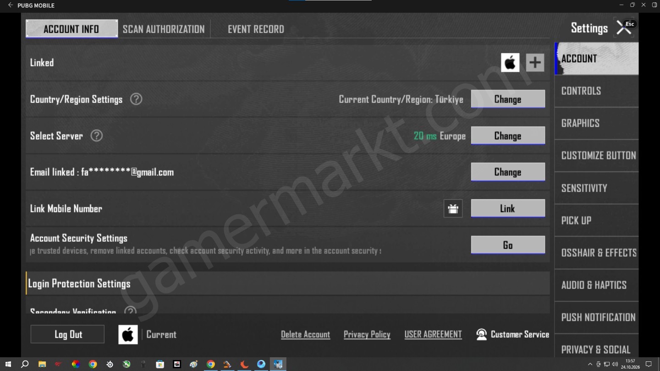Open Microsoft Store from the taskbar
This screenshot has height=371, width=660.
160,364
